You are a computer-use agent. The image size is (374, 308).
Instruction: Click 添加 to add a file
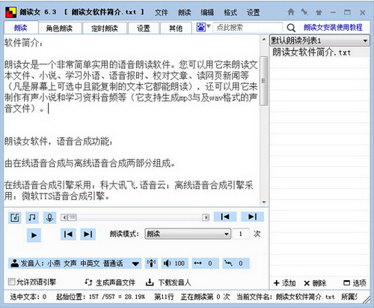pyautogui.click(x=284, y=283)
